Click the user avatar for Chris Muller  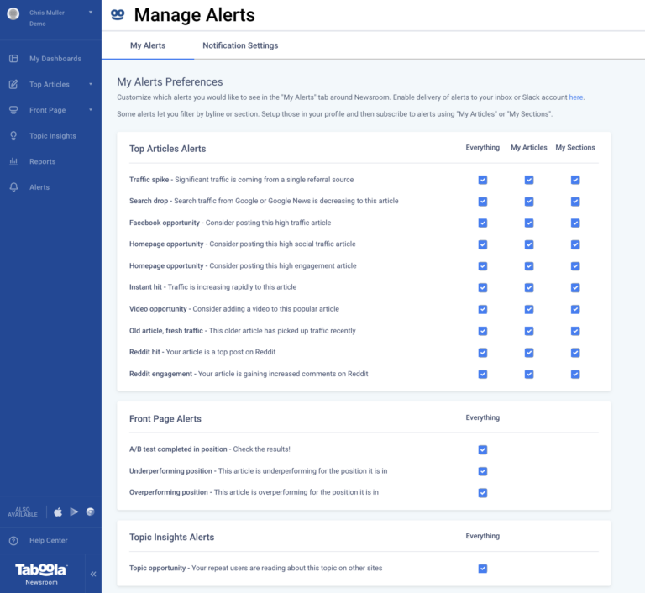click(13, 14)
